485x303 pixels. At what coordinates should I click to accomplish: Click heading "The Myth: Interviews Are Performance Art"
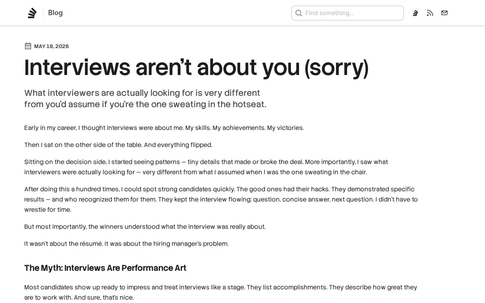click(105, 268)
